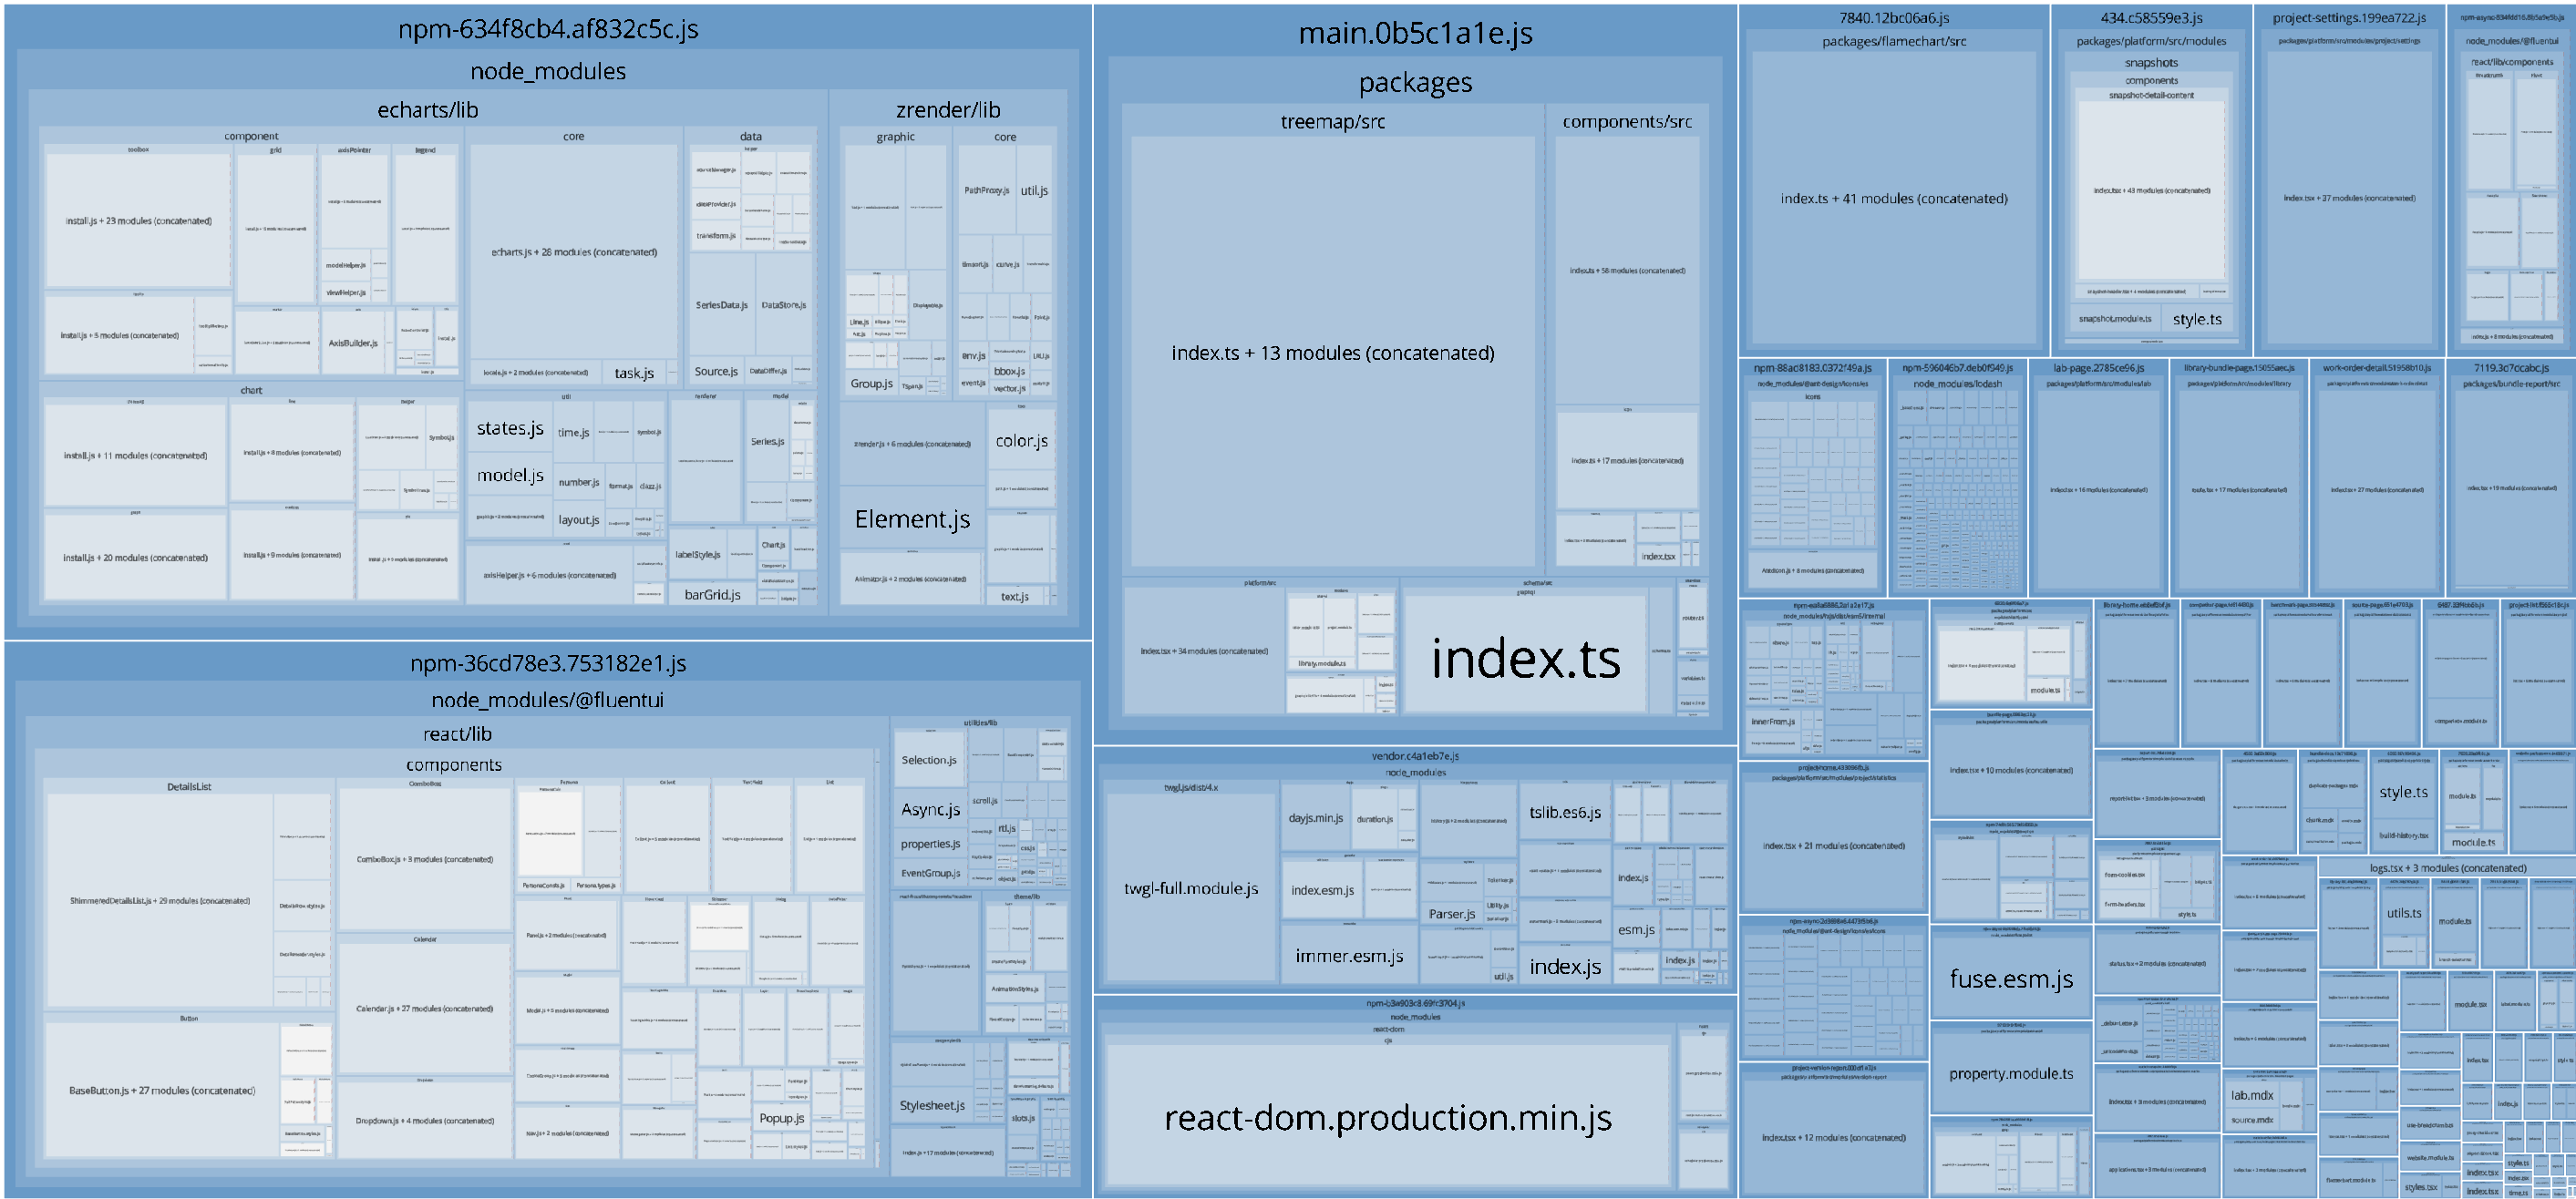Select the SeriesData.js cell
Viewport: 2576px width, 1199px height.
click(x=721, y=304)
